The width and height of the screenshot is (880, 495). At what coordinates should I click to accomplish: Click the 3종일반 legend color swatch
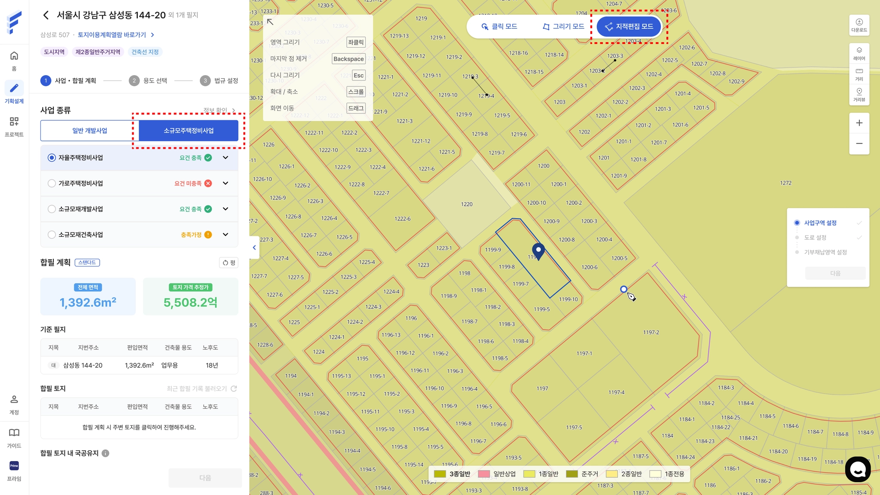pyautogui.click(x=440, y=474)
